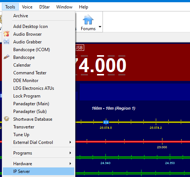Select the underlined hundreds Hz frequency digit
The width and height of the screenshot is (190, 177).
coord(100,65)
